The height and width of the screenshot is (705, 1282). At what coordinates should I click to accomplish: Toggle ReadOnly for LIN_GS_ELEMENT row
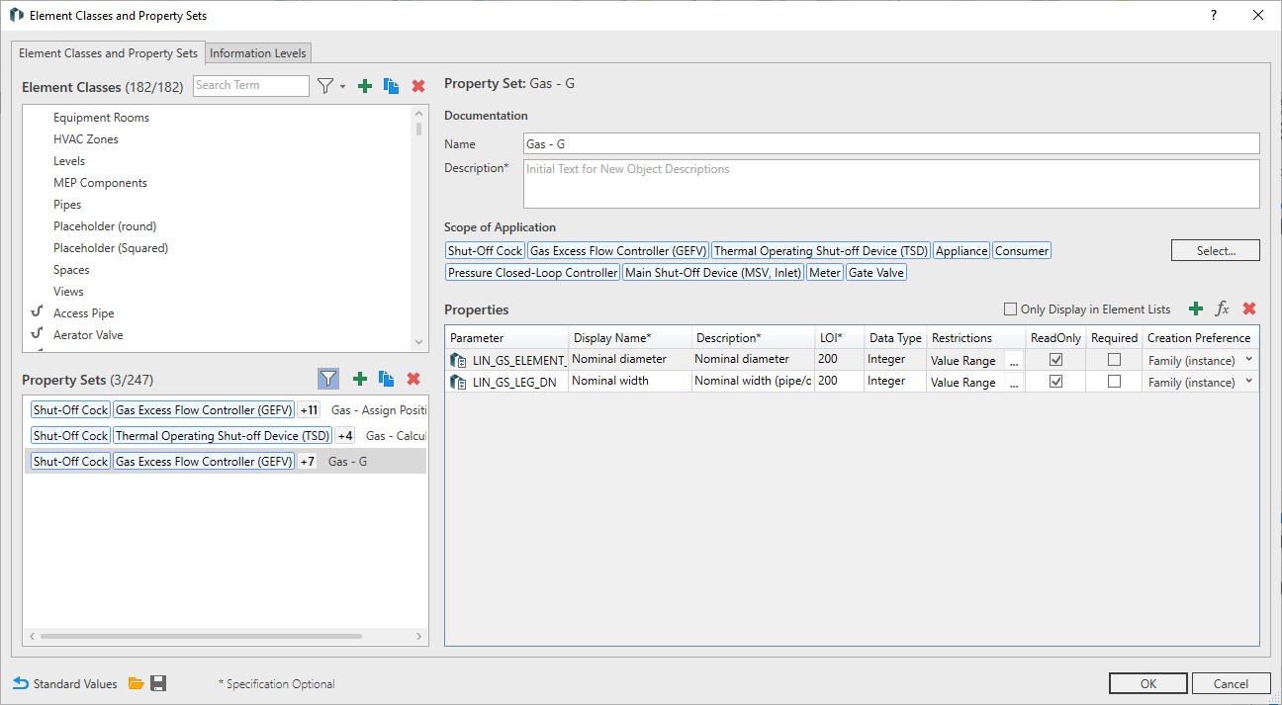[x=1055, y=360]
